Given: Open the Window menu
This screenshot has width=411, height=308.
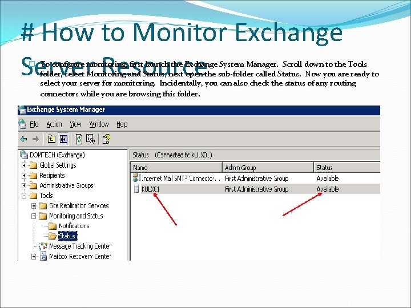Looking at the screenshot, I should (99, 124).
